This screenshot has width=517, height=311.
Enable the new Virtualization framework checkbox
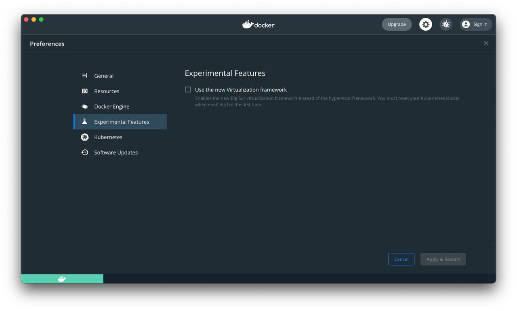[188, 90]
